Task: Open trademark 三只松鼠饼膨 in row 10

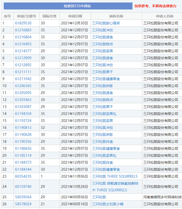Action: (x=103, y=86)
